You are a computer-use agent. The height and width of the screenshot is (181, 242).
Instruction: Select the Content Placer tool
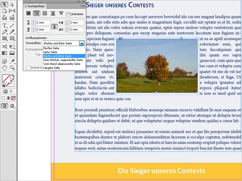coord(12,17)
